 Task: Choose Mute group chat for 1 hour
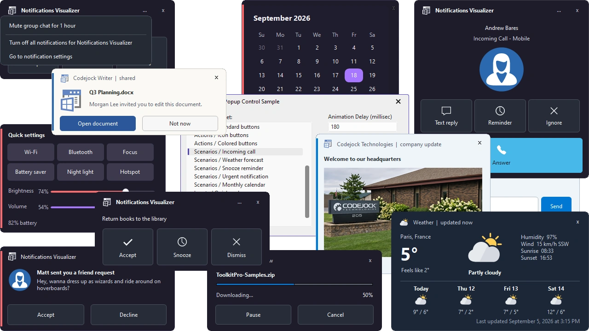click(x=42, y=26)
